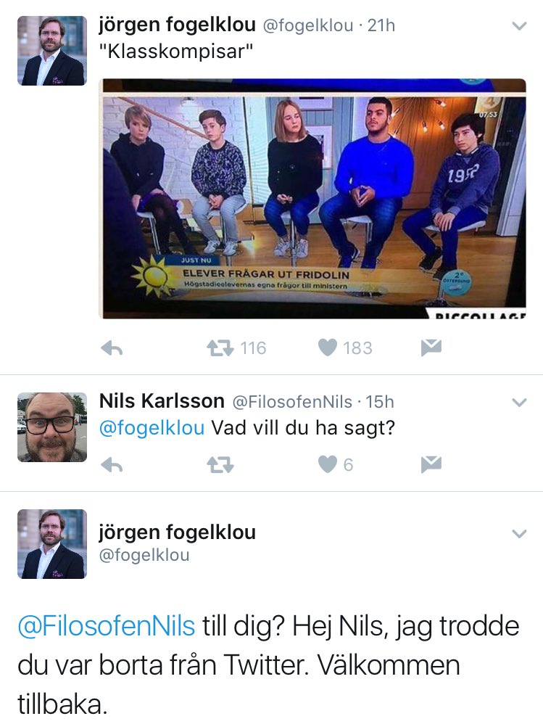View Nils Karlsson's profile picture
This screenshot has width=543, height=724.
pos(52,427)
